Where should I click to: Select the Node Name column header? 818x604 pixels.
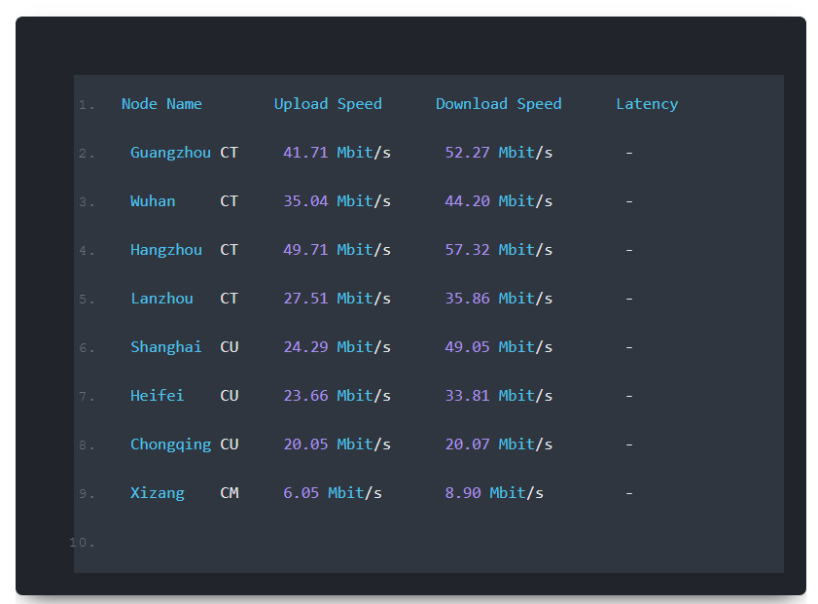(x=161, y=103)
